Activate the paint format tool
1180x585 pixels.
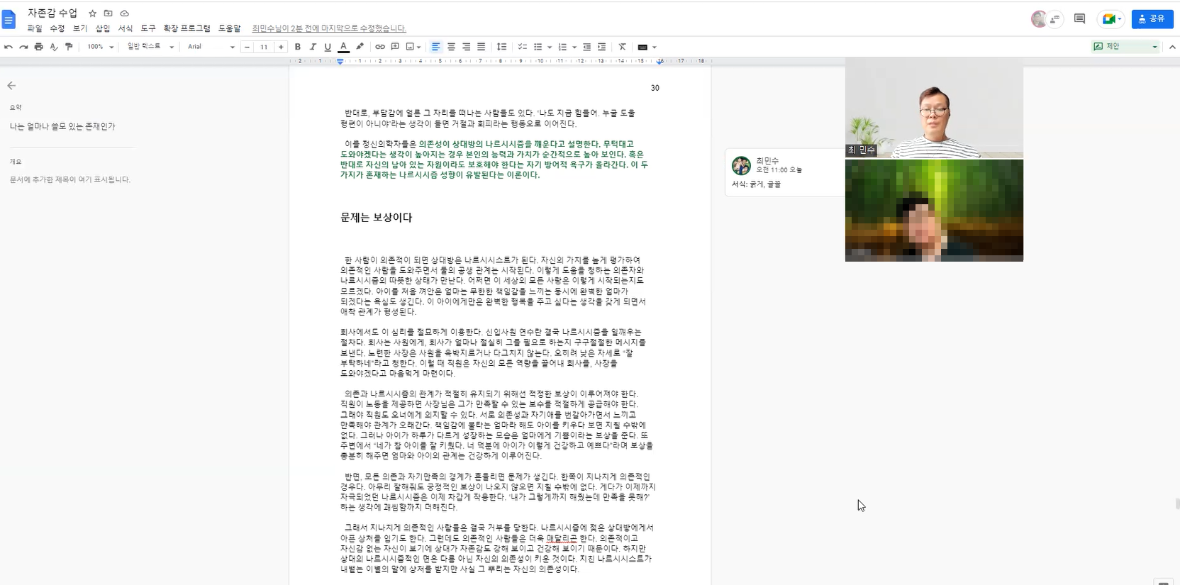pyautogui.click(x=69, y=47)
